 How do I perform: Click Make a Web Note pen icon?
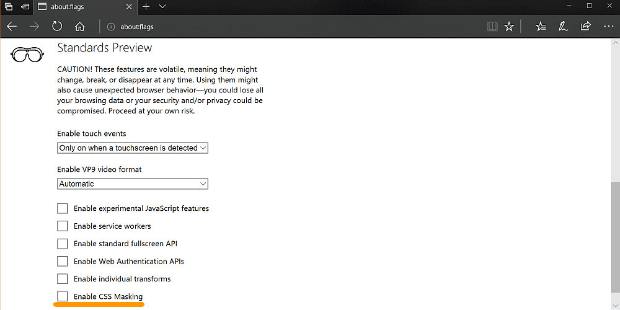pos(563,27)
